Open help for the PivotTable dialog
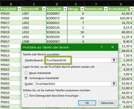134x109 pixels. click(x=102, y=47)
